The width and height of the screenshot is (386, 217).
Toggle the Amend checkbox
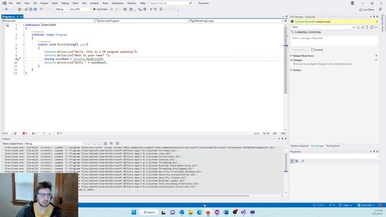point(312,49)
